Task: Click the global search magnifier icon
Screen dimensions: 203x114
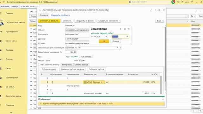Action: [x=130, y=2]
